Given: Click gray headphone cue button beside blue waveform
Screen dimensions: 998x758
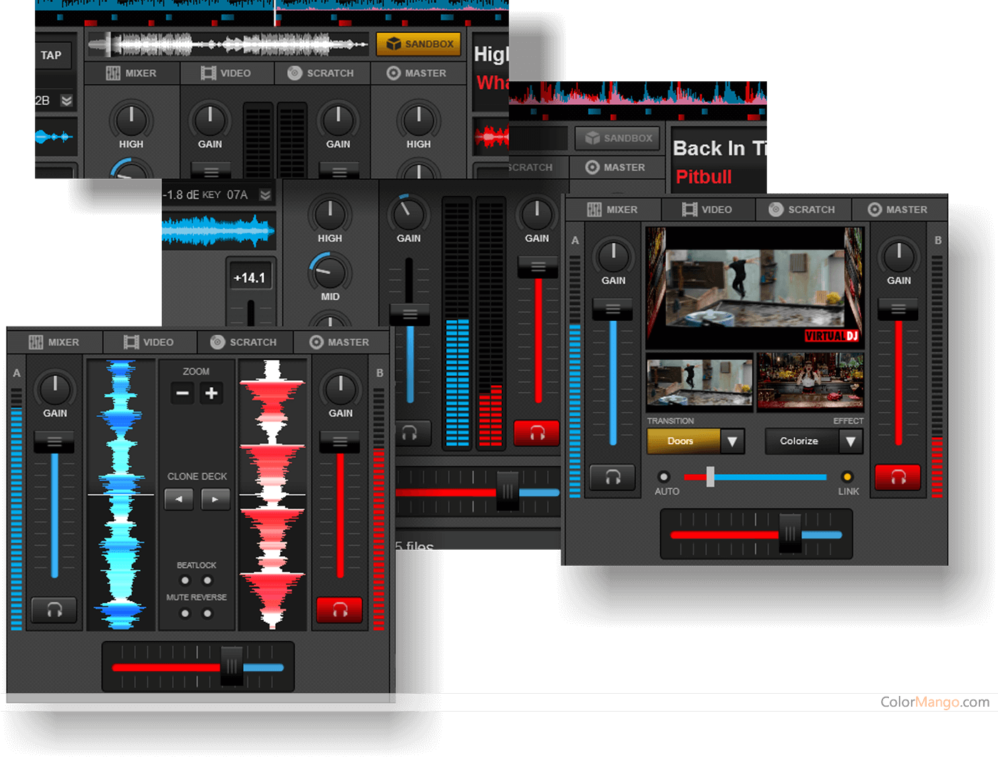Looking at the screenshot, I should (x=54, y=610).
